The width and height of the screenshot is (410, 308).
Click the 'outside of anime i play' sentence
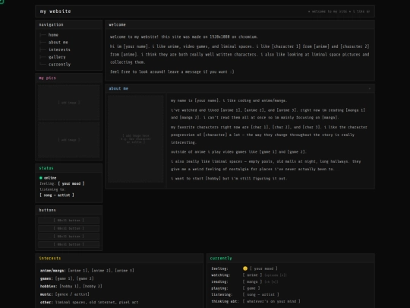[x=238, y=152]
